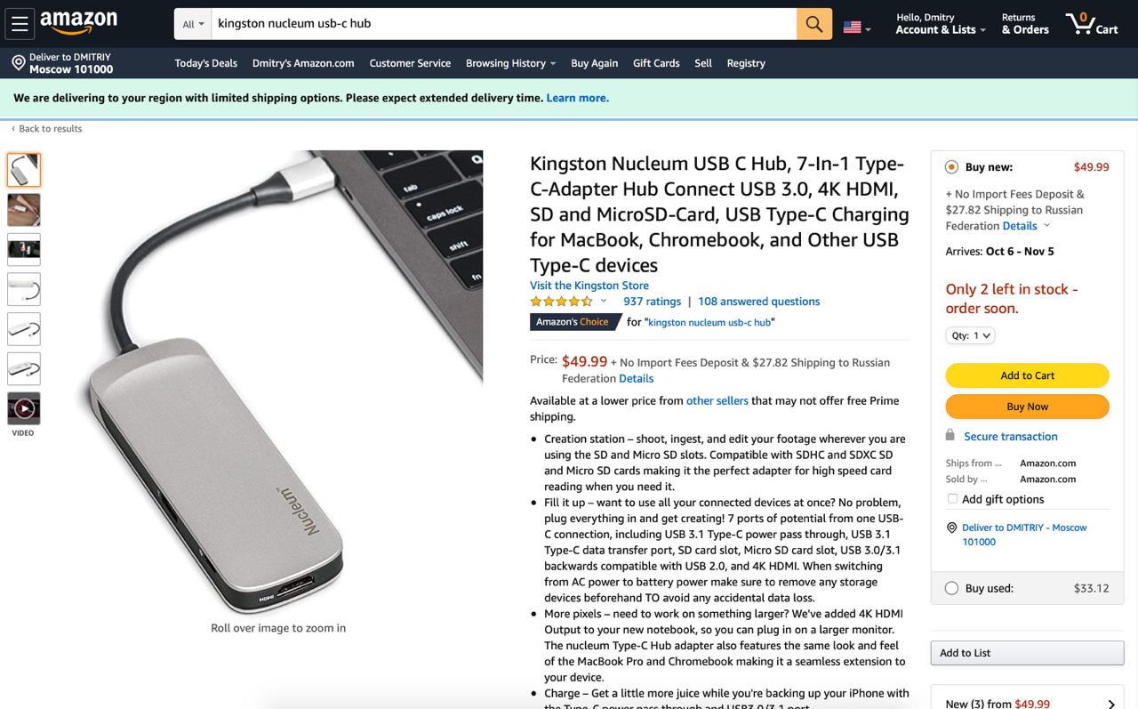Visit the Kingston Store link
The width and height of the screenshot is (1138, 709).
click(589, 286)
